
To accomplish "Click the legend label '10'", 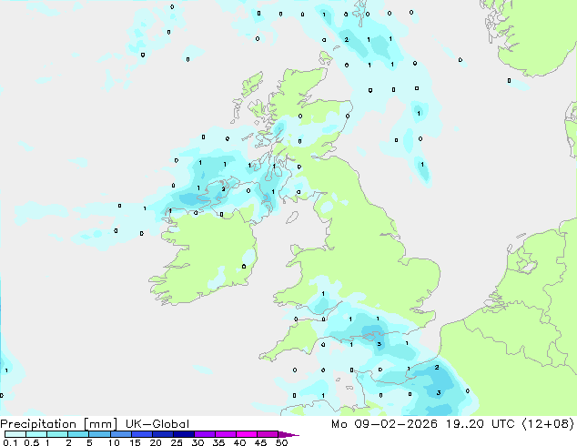I will click(x=114, y=442).
